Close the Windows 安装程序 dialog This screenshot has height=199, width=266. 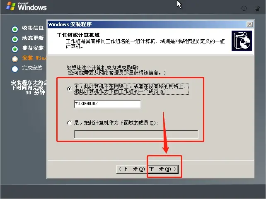[x=250, y=24]
